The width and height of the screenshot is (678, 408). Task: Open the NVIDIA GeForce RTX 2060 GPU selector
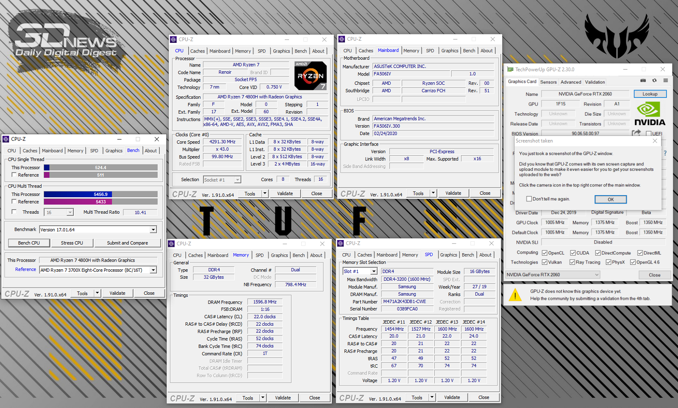click(553, 275)
